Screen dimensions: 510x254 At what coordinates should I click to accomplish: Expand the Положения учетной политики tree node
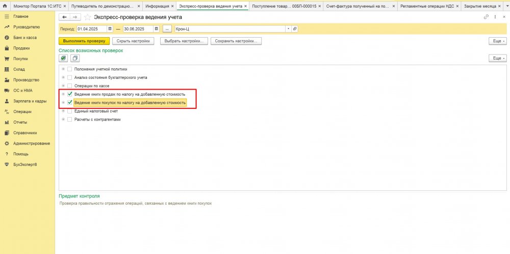click(x=63, y=69)
